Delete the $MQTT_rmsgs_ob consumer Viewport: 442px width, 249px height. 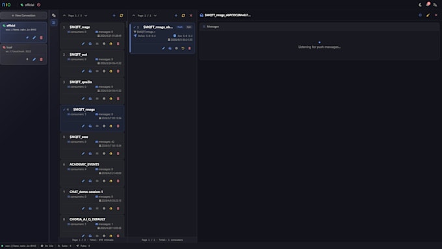(189, 49)
